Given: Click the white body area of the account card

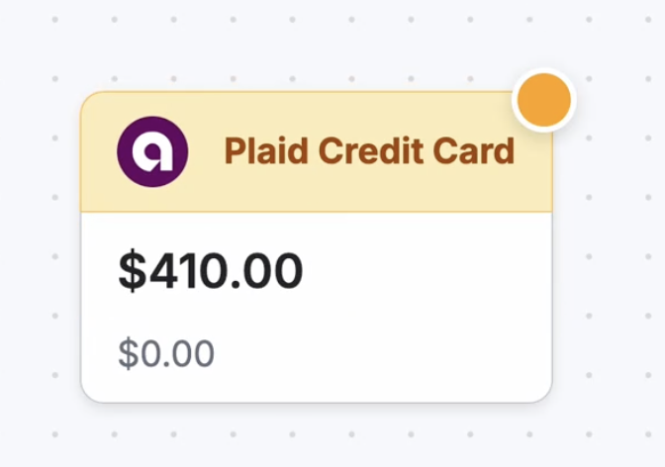Looking at the screenshot, I should click(317, 307).
